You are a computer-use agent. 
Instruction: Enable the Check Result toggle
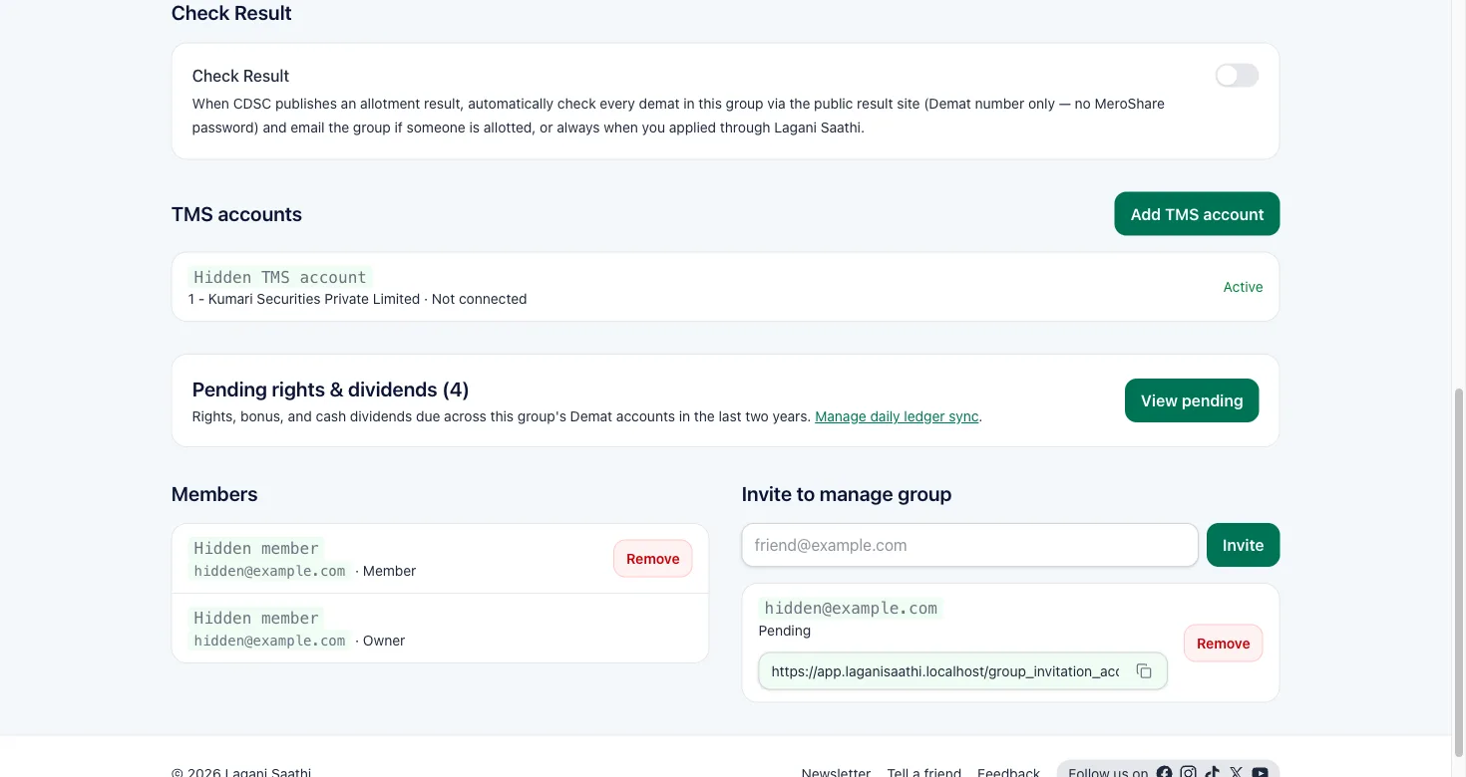[x=1237, y=76]
